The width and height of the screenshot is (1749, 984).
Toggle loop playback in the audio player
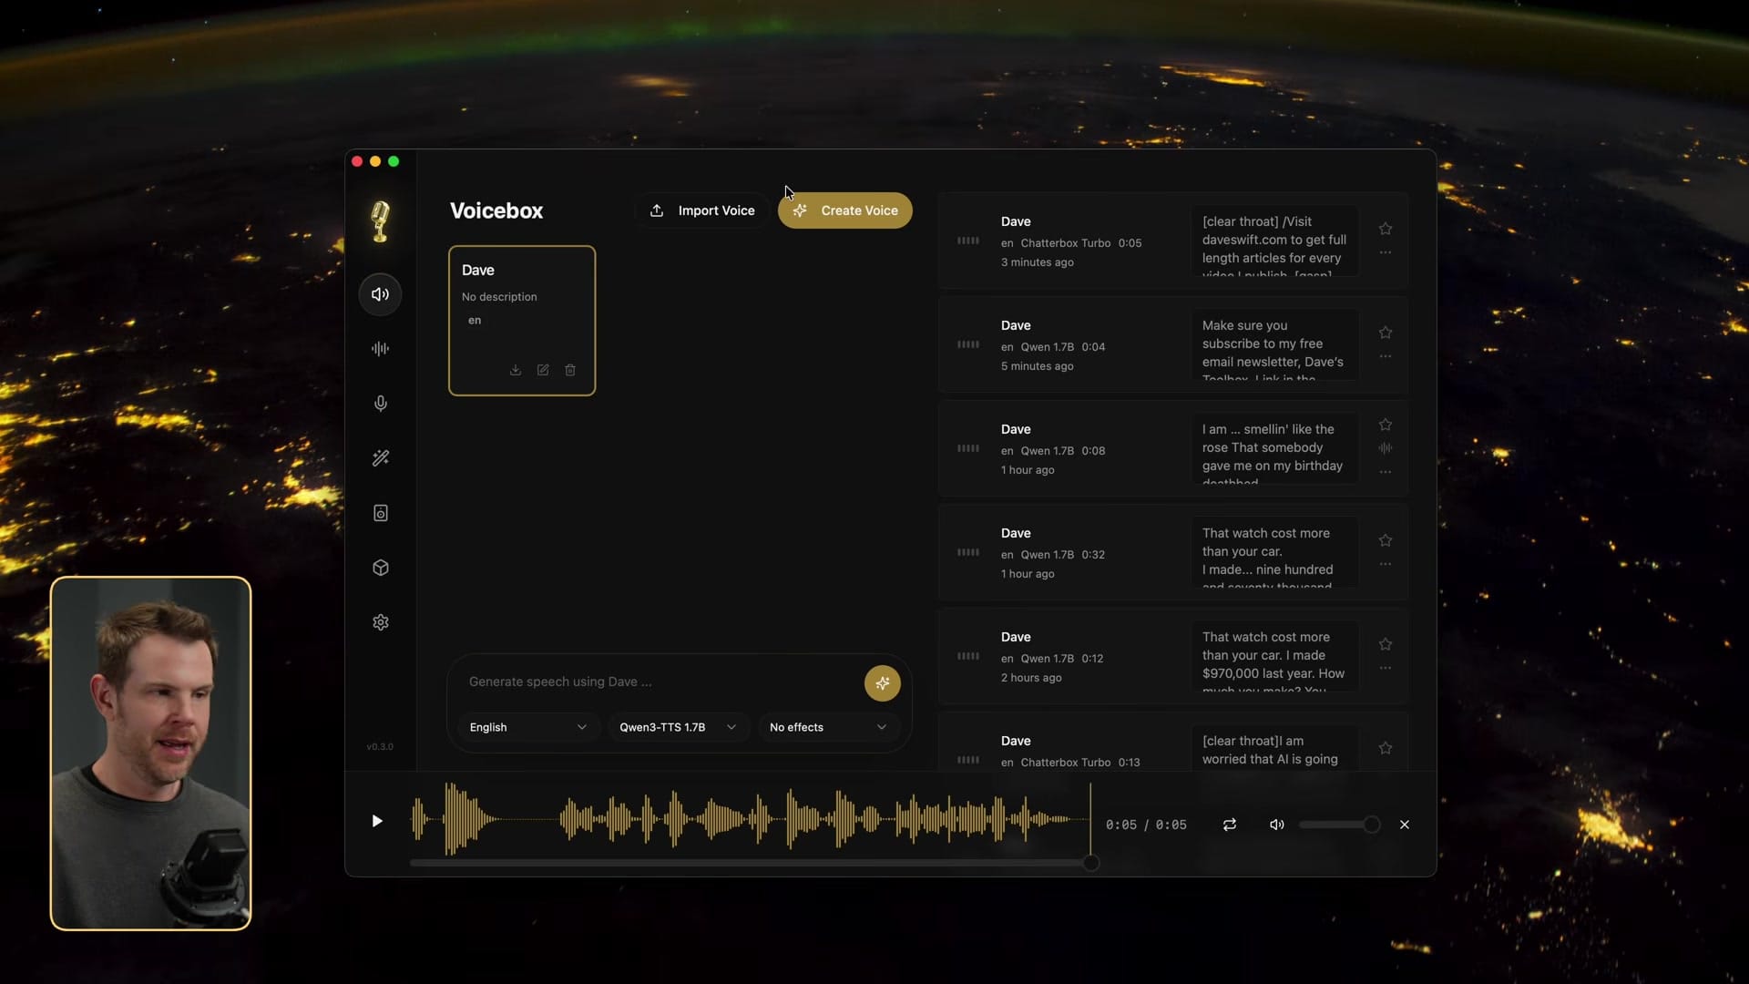1229,825
